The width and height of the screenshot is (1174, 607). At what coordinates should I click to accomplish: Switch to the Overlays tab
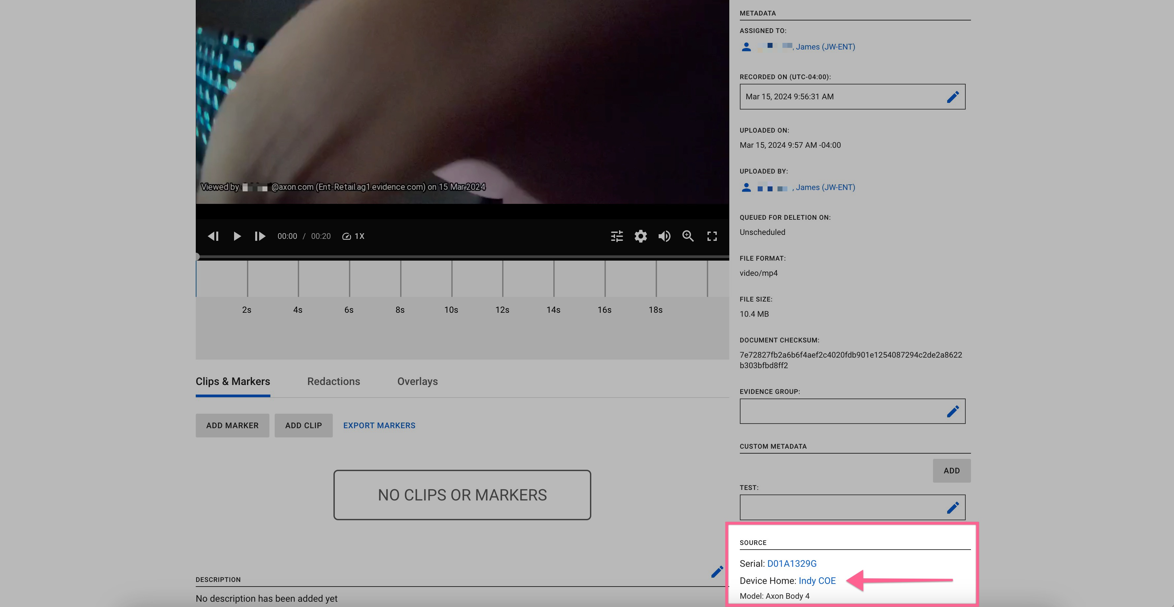tap(417, 381)
